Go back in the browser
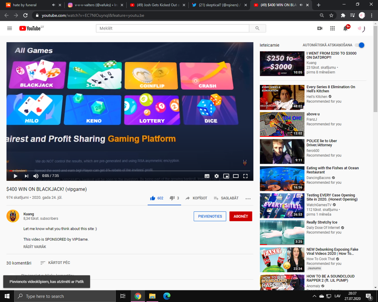 (7, 15)
